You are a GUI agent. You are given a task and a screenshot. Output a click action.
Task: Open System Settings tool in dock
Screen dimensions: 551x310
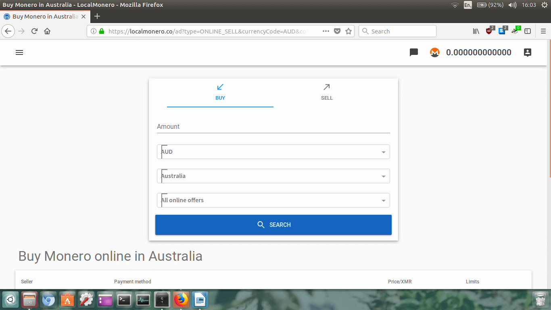click(x=86, y=300)
